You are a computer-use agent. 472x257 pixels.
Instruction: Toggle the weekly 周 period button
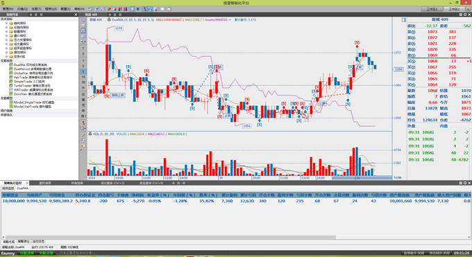tap(83, 100)
